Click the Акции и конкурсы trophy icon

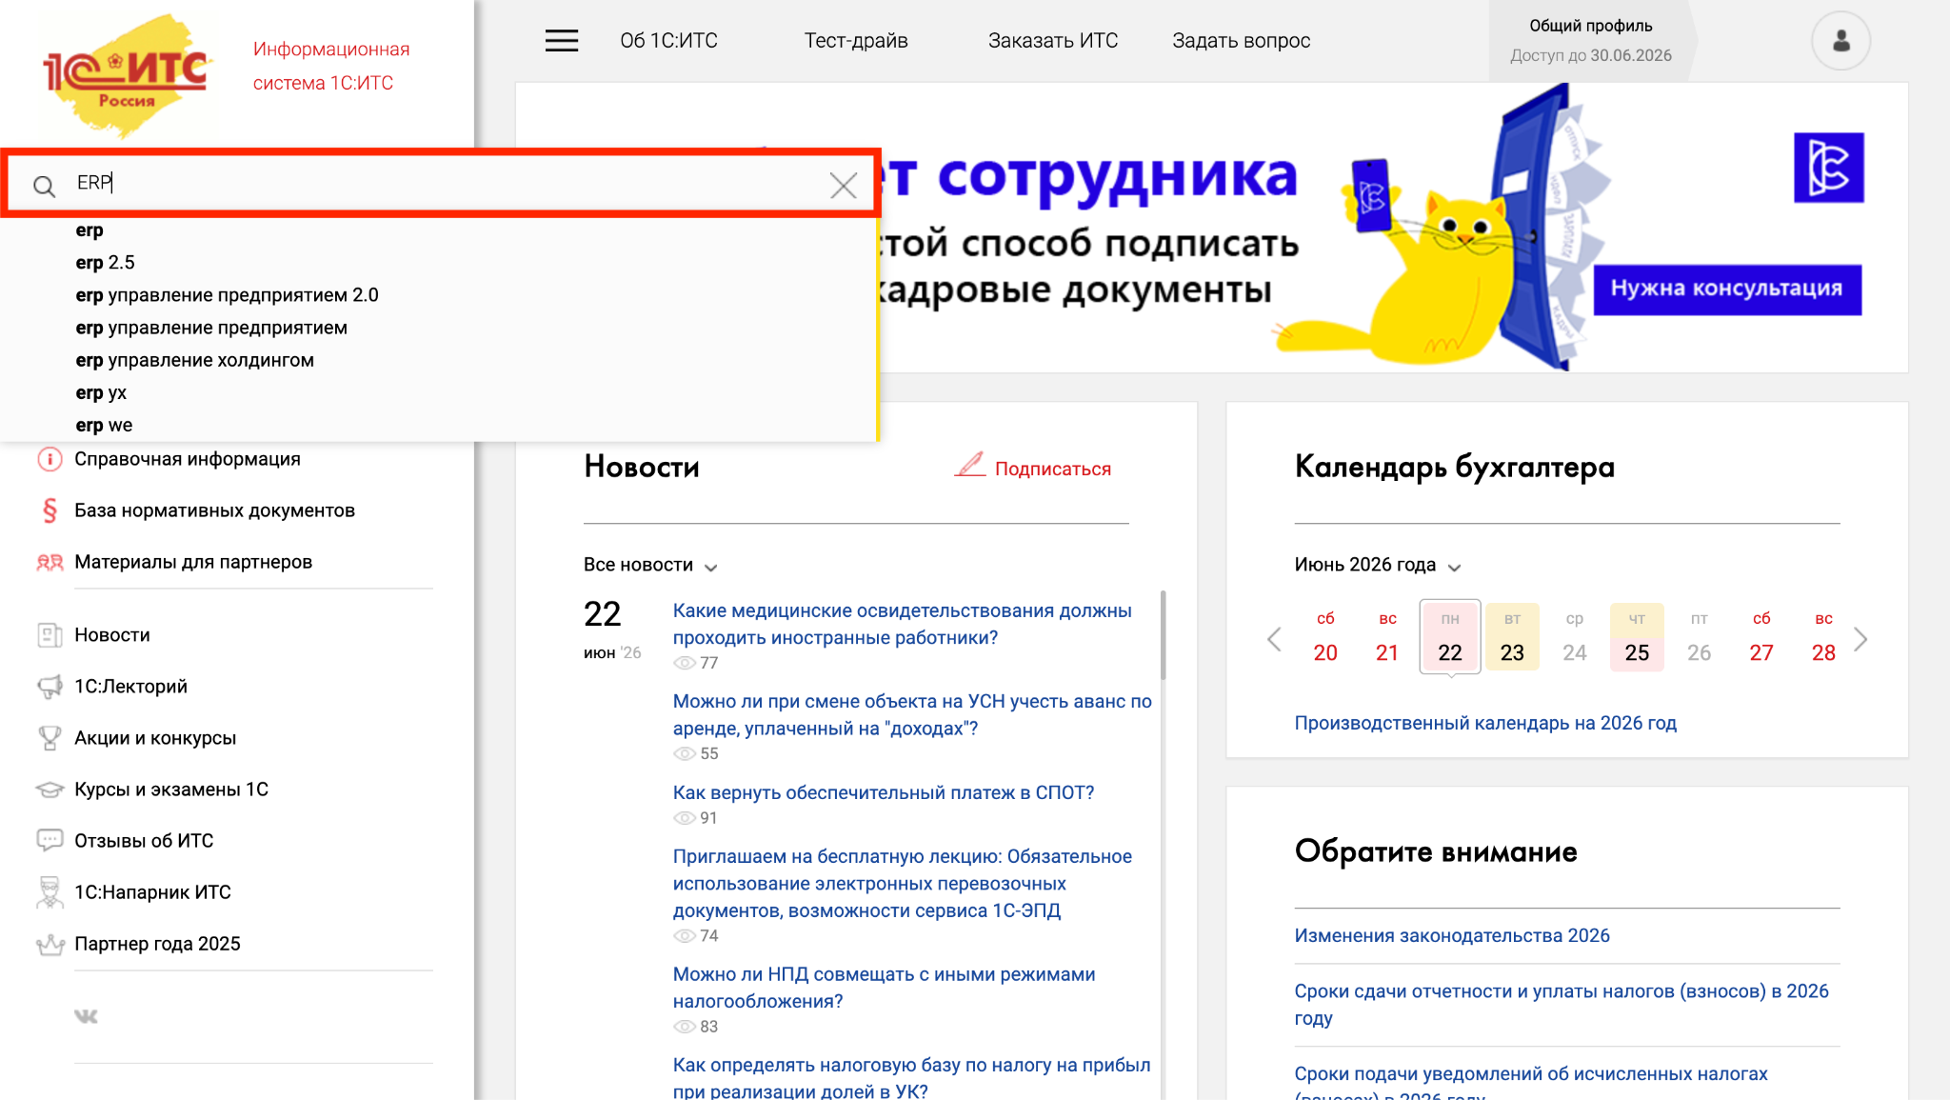[x=50, y=738]
